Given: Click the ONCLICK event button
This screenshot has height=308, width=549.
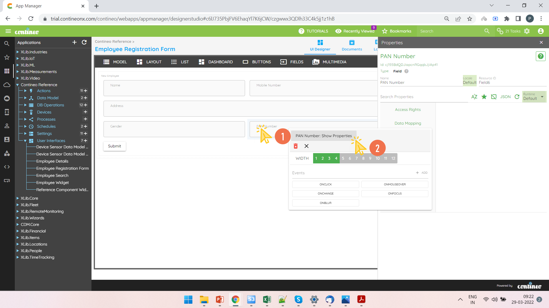Looking at the screenshot, I should [325, 185].
